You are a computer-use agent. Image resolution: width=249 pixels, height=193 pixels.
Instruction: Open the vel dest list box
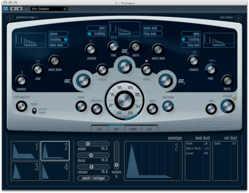(x=225, y=161)
